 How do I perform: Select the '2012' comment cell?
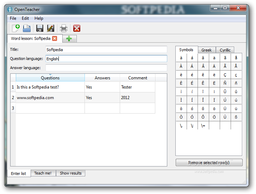coord(137,98)
